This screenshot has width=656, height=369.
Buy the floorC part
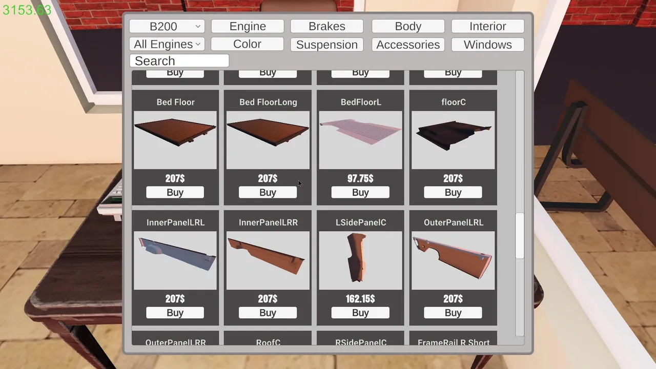[x=453, y=192]
